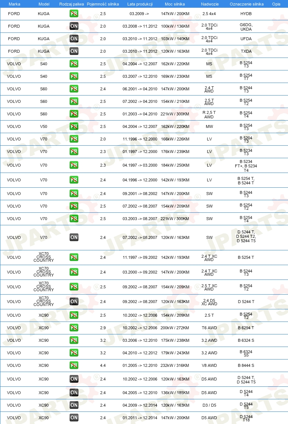288x424 pixels.
Task: Click petrol icon in XC90 2.5 T row
Action: [74, 315]
